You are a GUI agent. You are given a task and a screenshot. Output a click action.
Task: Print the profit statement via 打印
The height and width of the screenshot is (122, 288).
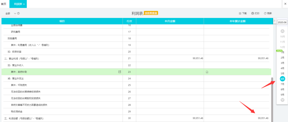click(x=255, y=13)
